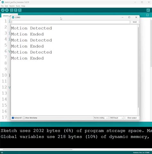Click the COM3 window title icon
The height and width of the screenshot is (154, 152).
pyautogui.click(x=13, y=17)
